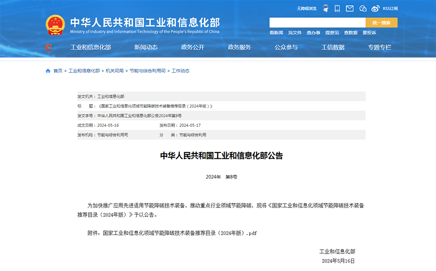Click the red swirl icon in navigation bar
The width and height of the screenshot is (436, 271).
(x=49, y=47)
